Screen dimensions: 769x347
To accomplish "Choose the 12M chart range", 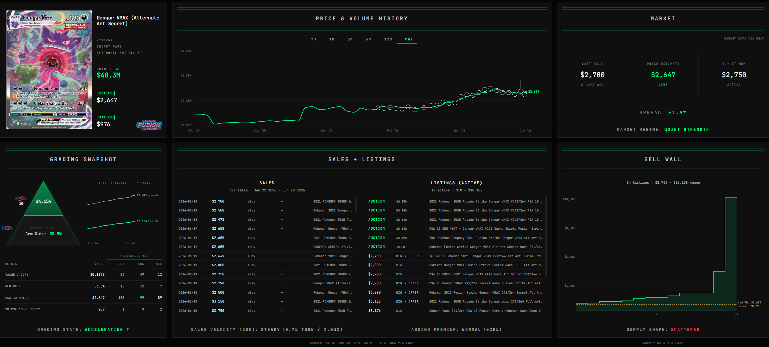I will (x=388, y=39).
